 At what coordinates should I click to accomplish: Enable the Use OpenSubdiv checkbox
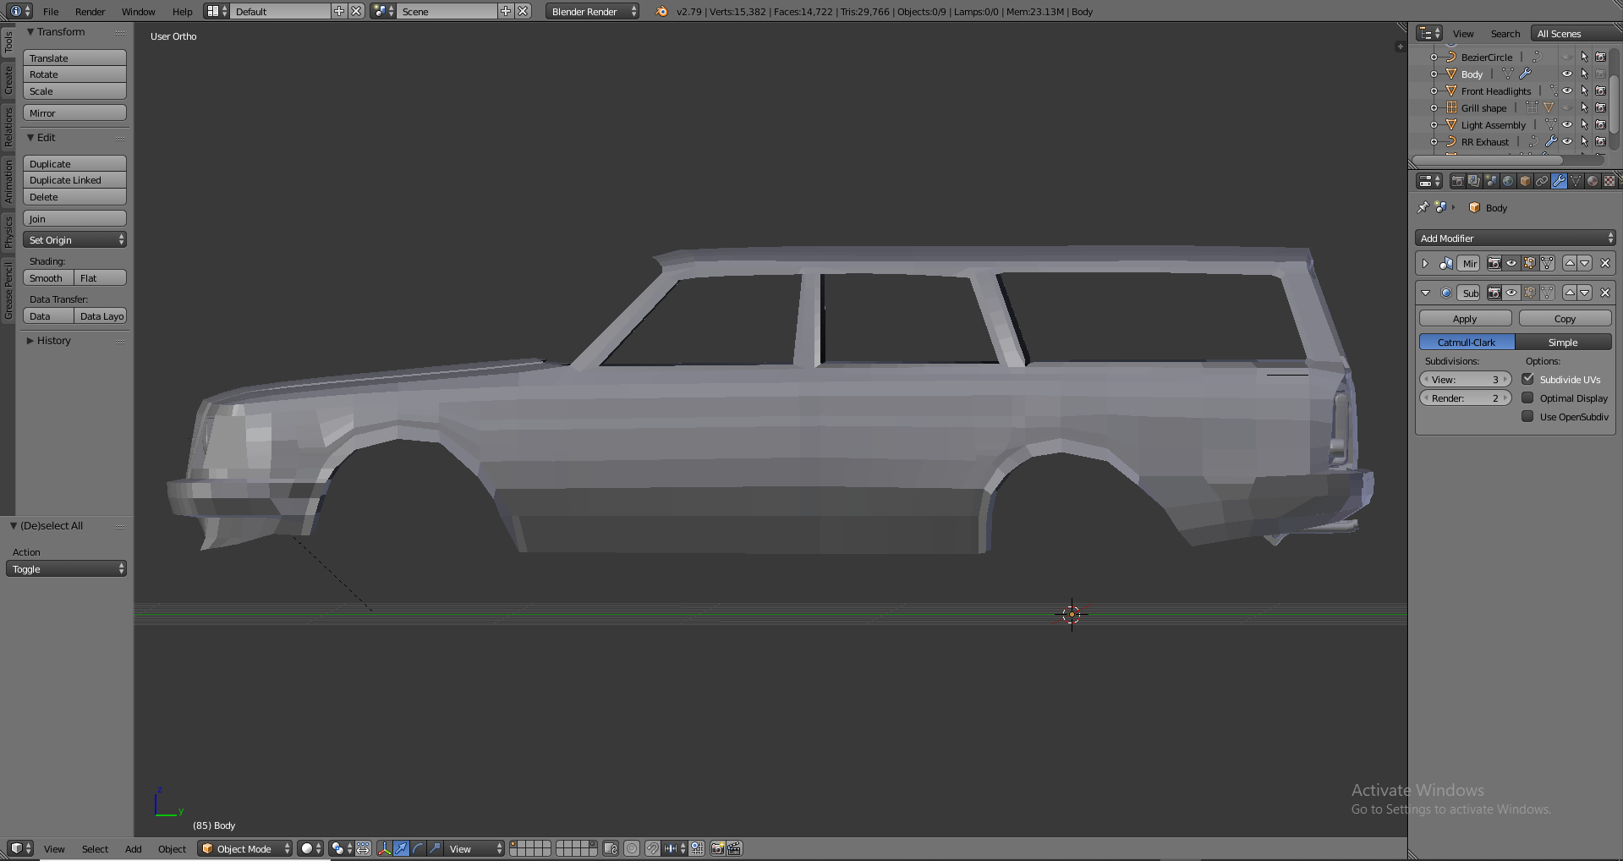click(x=1528, y=417)
